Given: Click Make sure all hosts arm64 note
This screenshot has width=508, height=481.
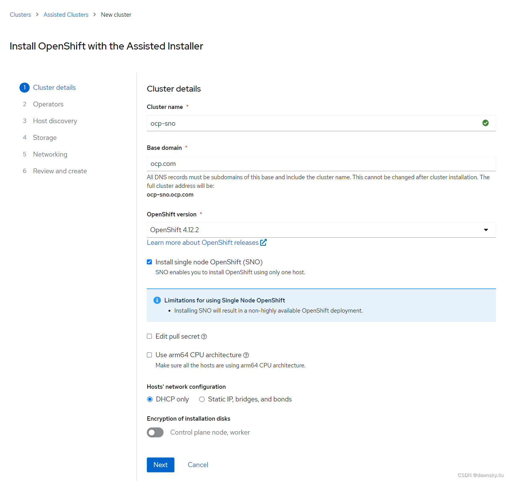Looking at the screenshot, I should 230,366.
